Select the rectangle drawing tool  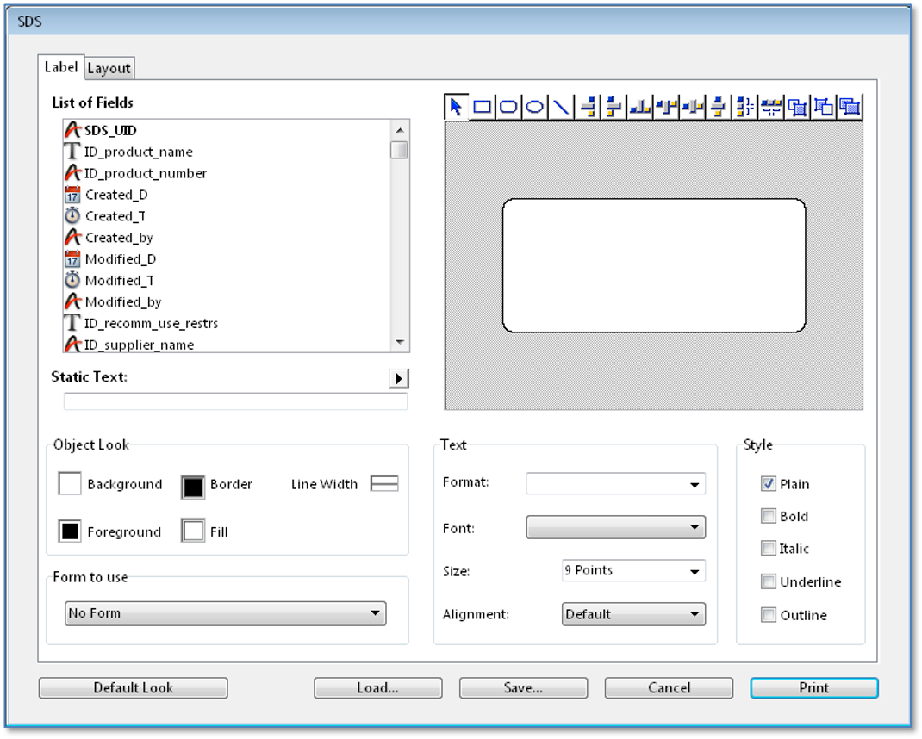pos(483,107)
